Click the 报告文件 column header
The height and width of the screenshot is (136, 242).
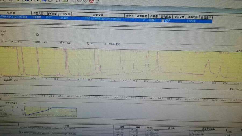tap(179, 17)
